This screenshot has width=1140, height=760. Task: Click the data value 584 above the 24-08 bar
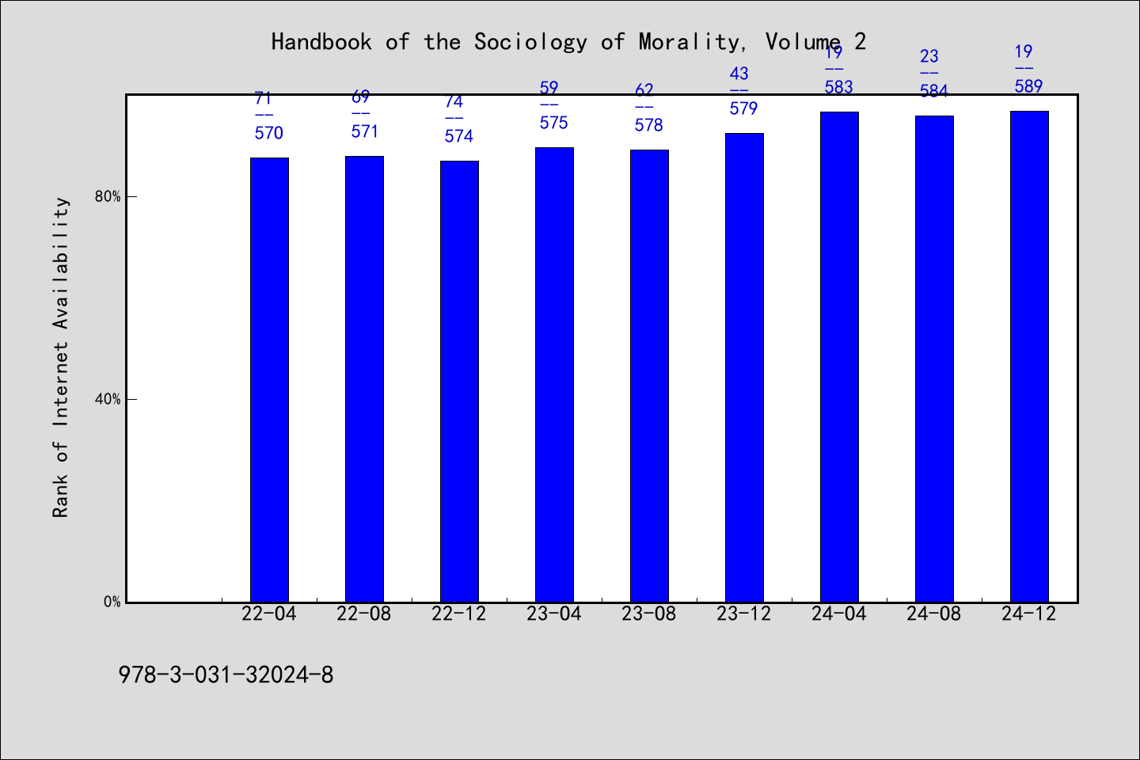tap(934, 91)
